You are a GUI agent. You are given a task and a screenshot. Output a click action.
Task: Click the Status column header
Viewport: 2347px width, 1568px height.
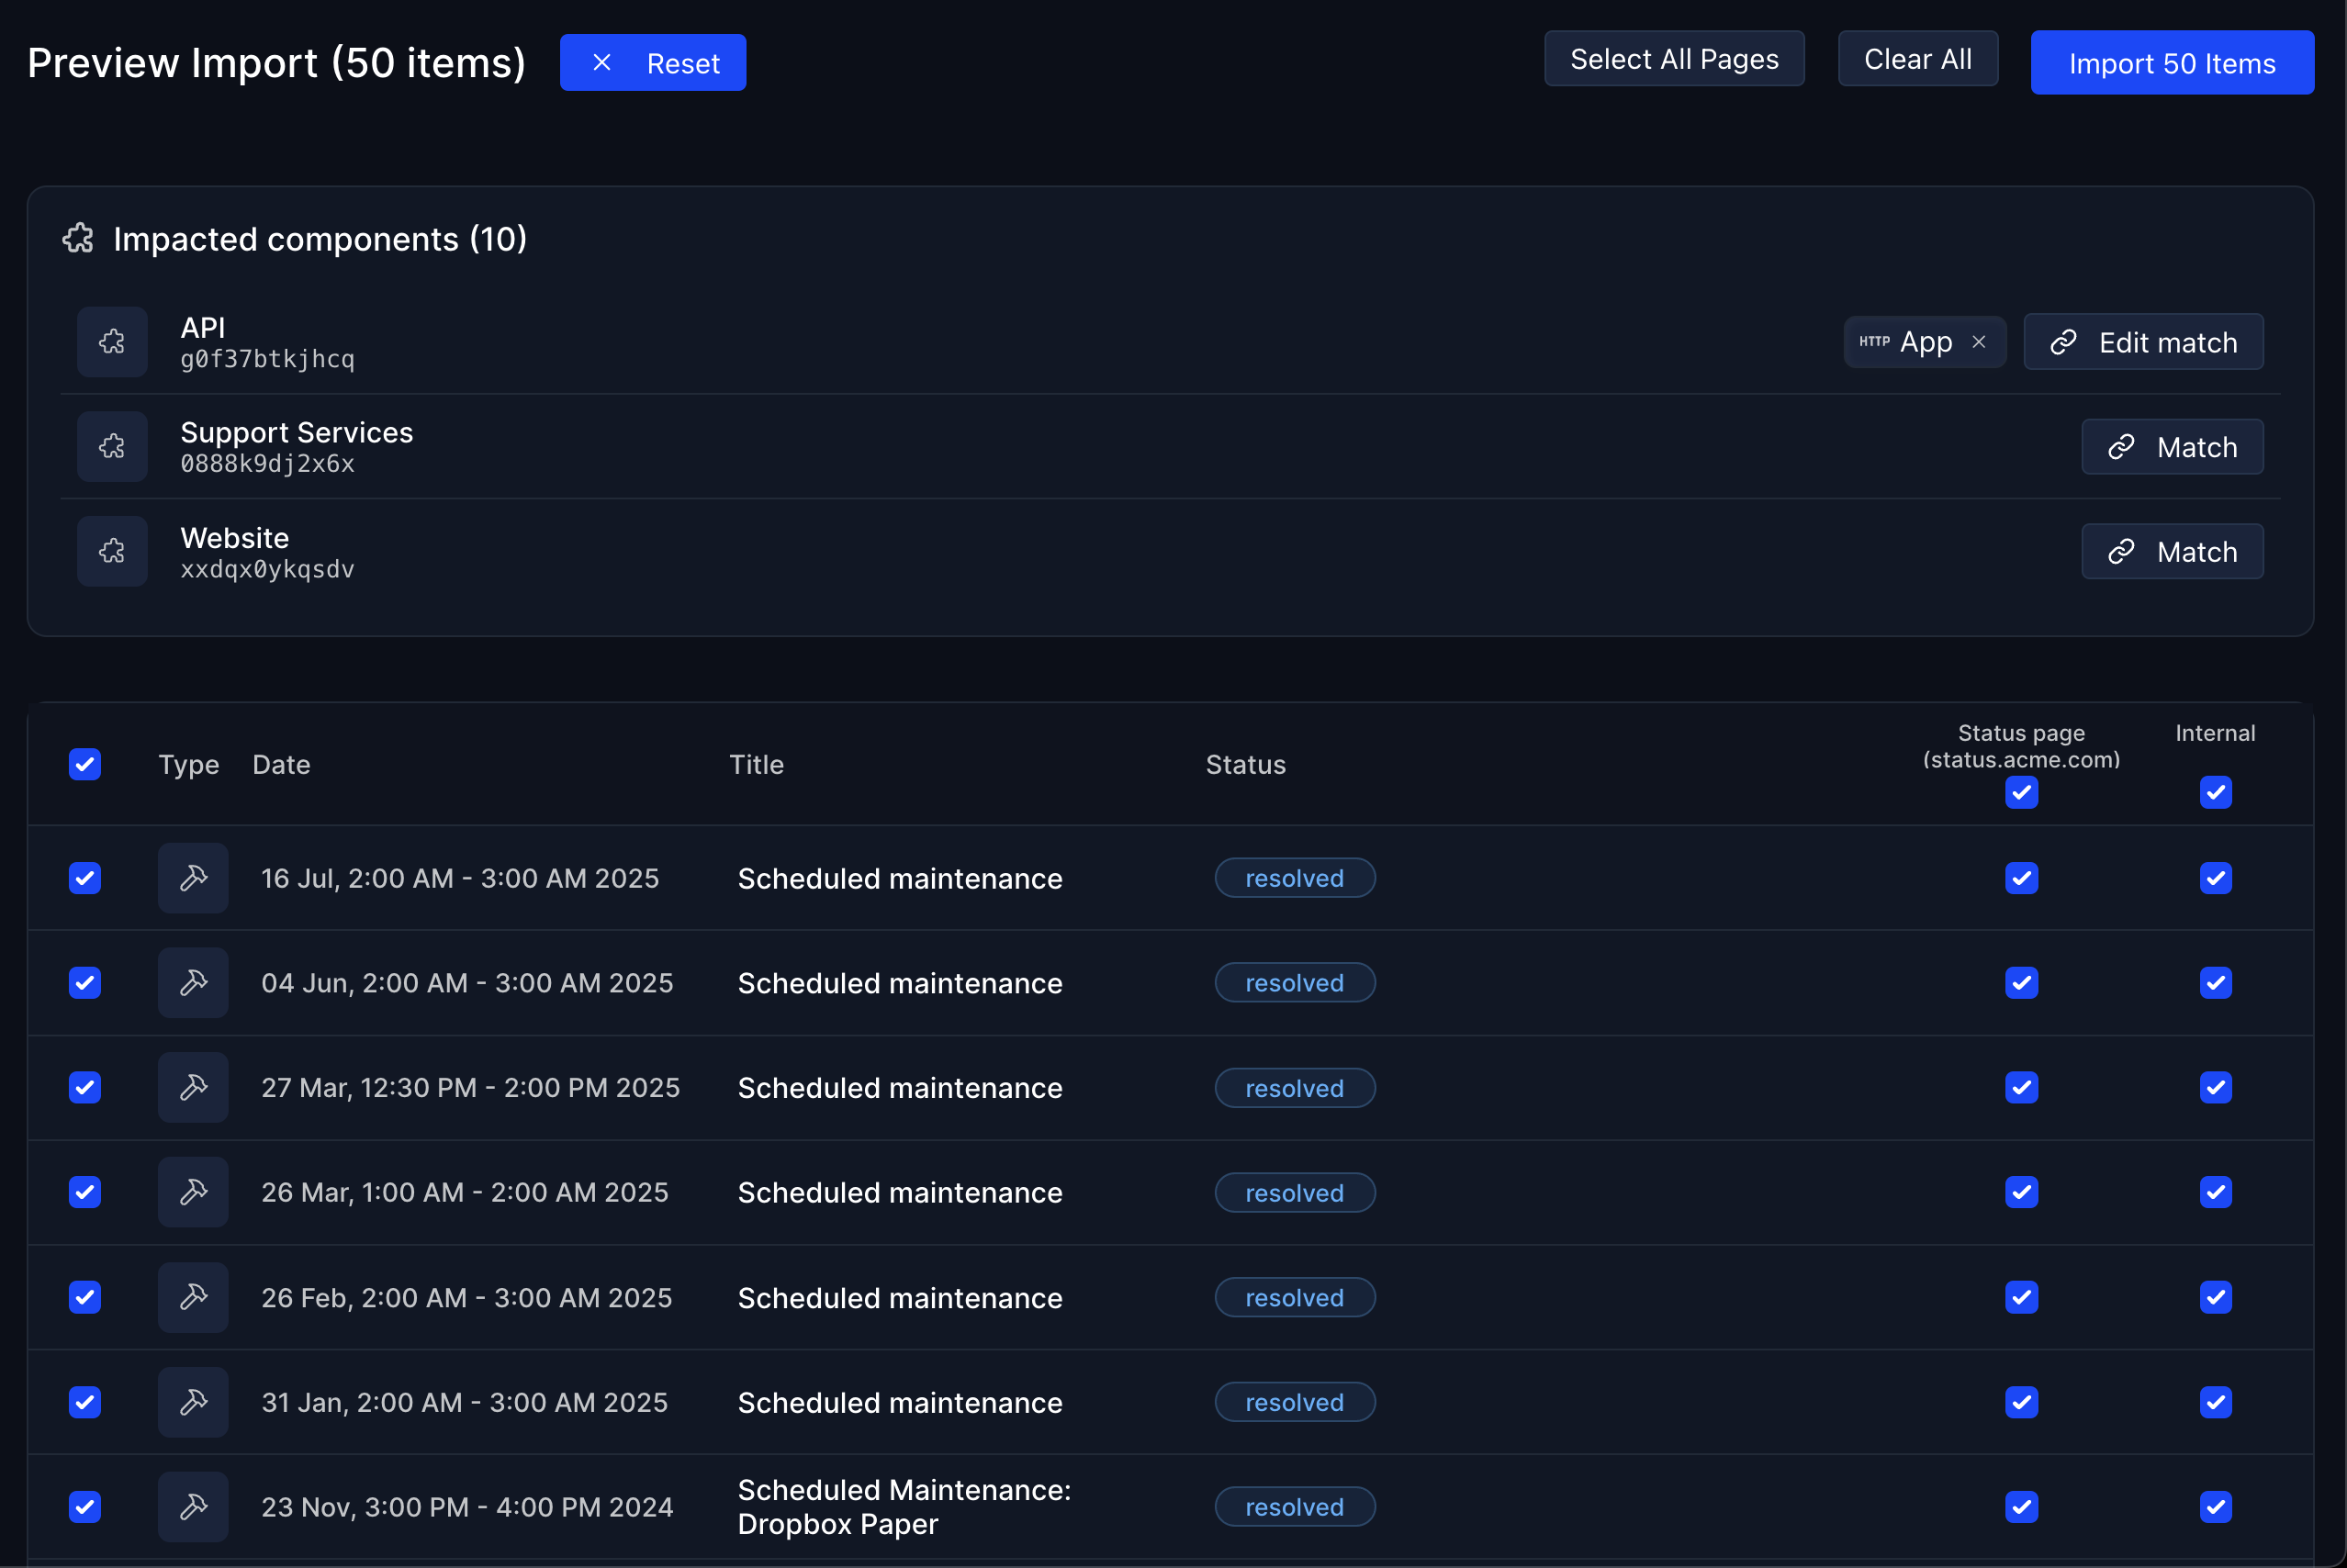click(1245, 764)
